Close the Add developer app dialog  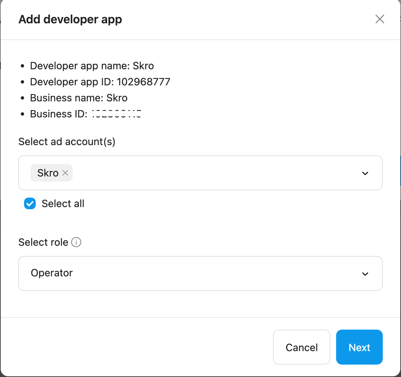point(379,19)
